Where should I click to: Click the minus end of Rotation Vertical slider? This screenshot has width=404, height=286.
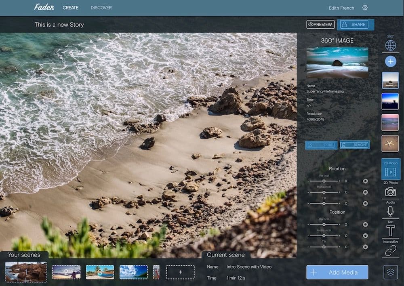(x=308, y=181)
